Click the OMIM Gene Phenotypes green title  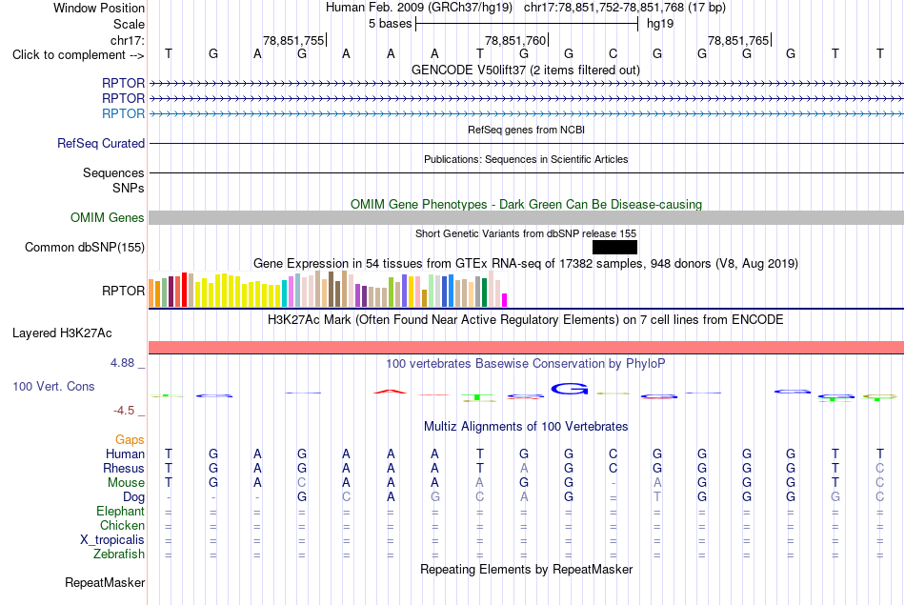coord(527,204)
